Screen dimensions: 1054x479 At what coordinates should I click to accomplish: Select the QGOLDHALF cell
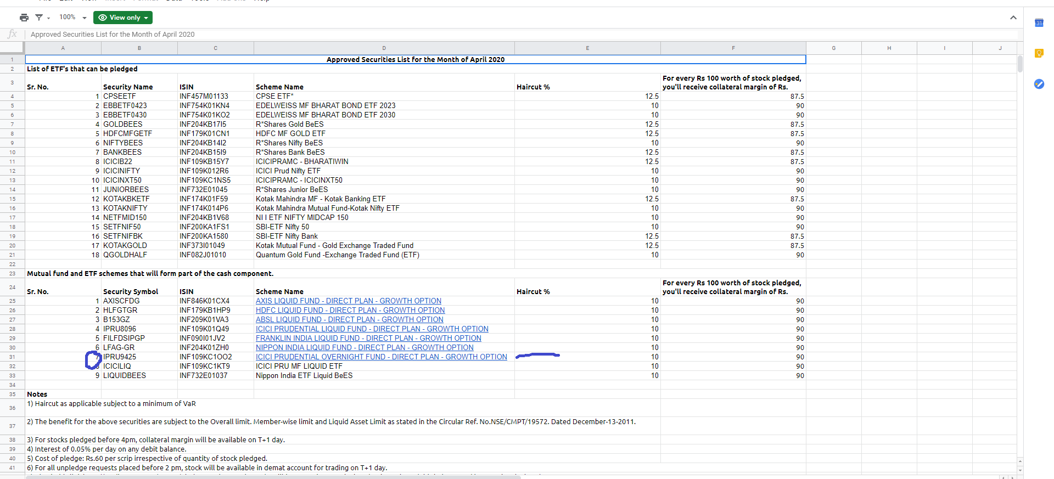tap(139, 255)
